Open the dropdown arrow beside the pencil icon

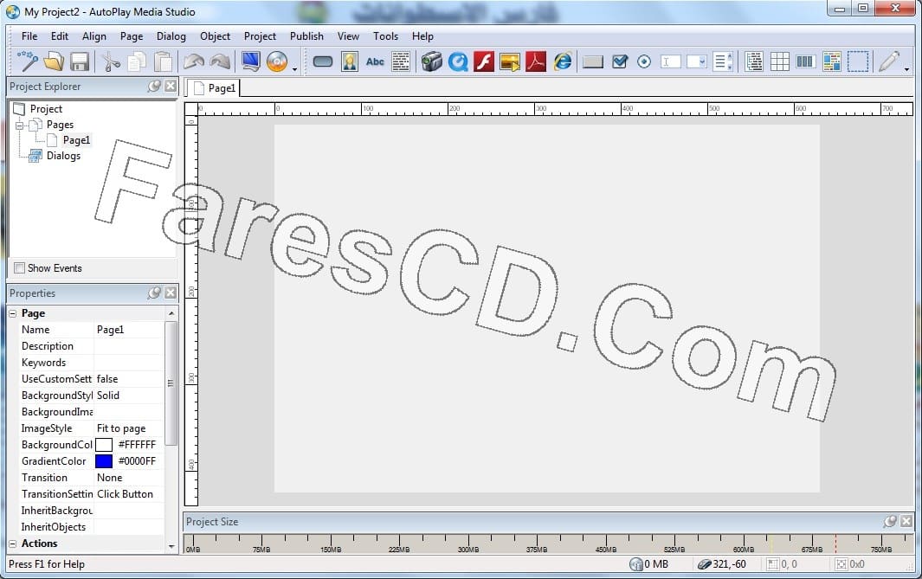906,68
